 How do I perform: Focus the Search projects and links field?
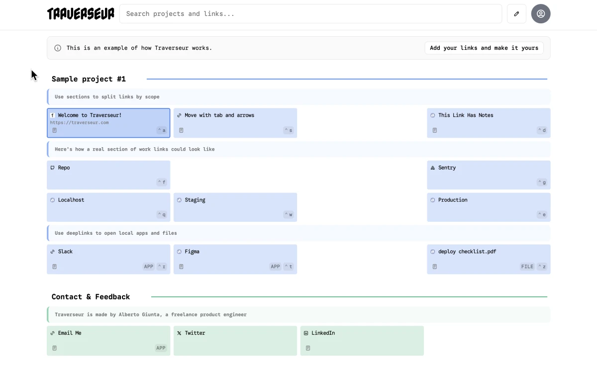point(310,14)
